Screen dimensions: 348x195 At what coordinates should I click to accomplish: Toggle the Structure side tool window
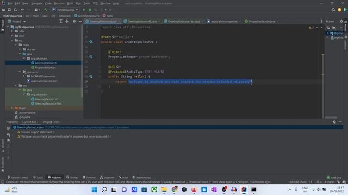tap(2, 145)
